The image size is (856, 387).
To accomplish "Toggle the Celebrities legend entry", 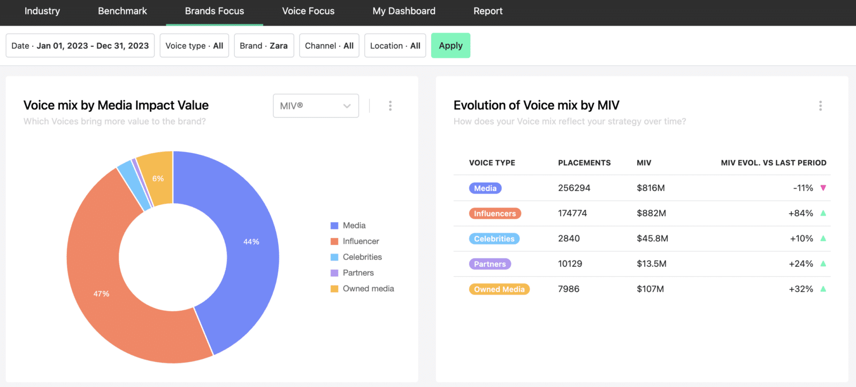I will pos(362,257).
